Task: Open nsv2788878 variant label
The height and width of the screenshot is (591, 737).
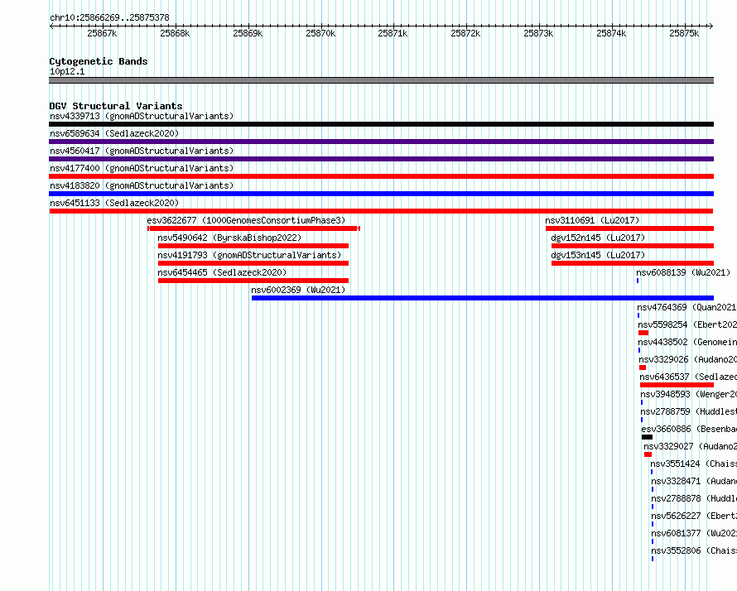Action: pos(694,498)
